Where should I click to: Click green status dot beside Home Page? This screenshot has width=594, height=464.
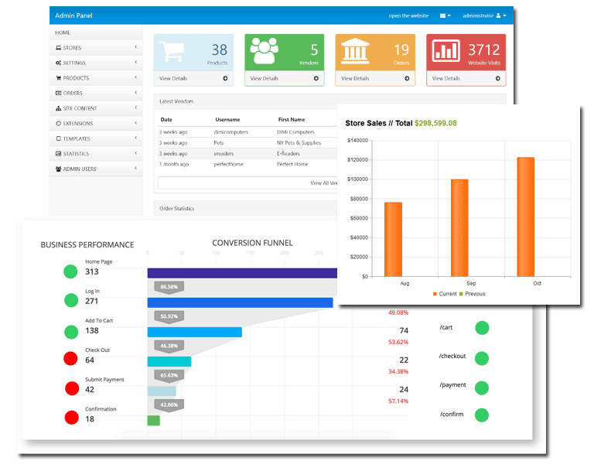tap(71, 271)
